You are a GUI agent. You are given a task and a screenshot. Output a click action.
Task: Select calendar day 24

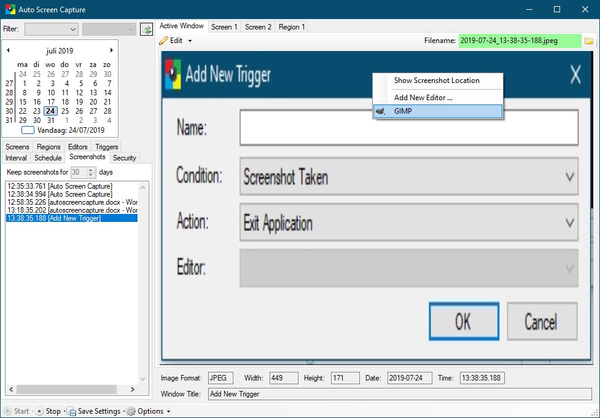tap(50, 111)
